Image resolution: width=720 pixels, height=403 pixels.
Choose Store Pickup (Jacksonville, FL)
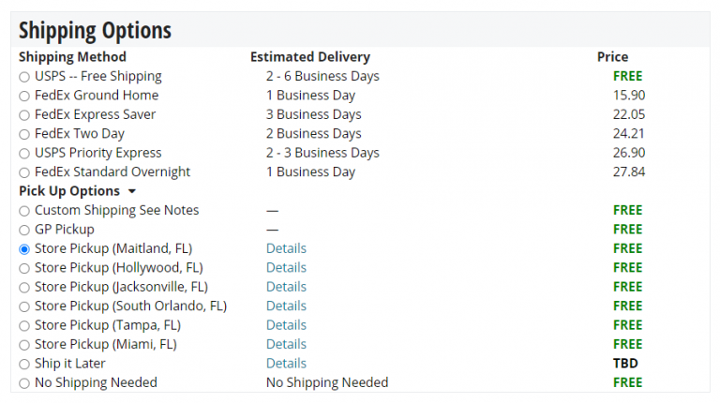coord(24,288)
